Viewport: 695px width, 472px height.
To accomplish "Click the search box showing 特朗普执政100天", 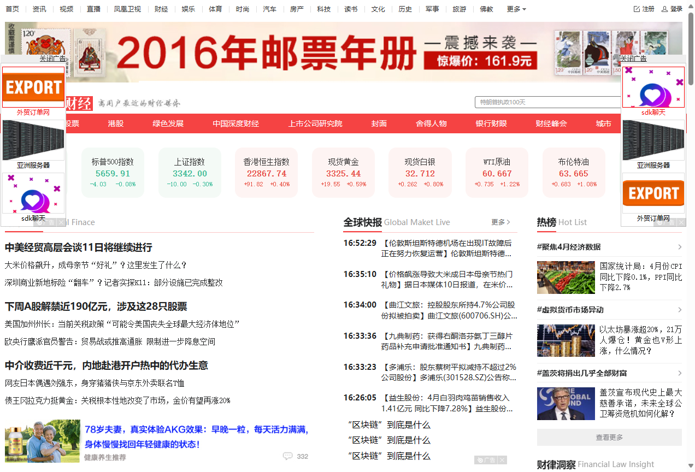I will [546, 102].
